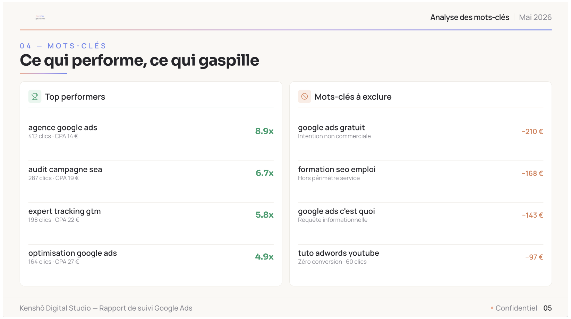Click 'agence google ads' keyword
This screenshot has width=571, height=319.
click(x=63, y=128)
